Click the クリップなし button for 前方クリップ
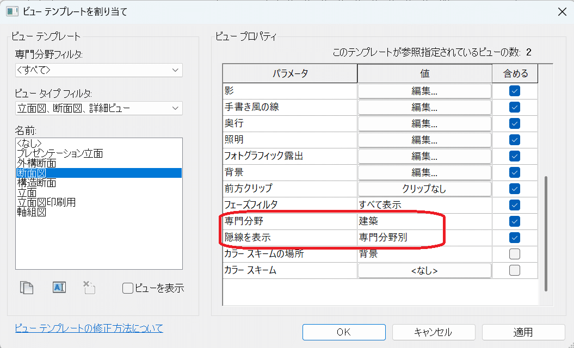 pyautogui.click(x=424, y=189)
